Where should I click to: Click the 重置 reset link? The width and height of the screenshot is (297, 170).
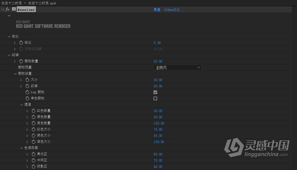157,10
